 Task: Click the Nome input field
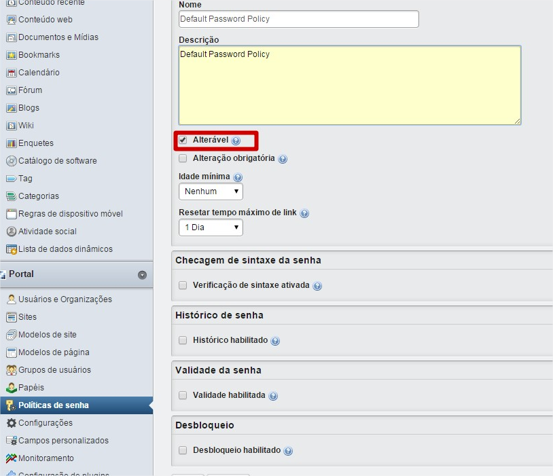pyautogui.click(x=298, y=18)
